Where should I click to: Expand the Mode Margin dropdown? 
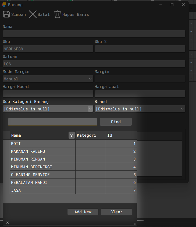(90, 79)
